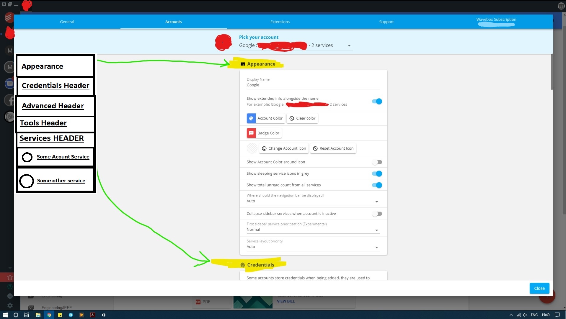Enable Show Account Color around Icon
566x319 pixels.
click(x=377, y=162)
